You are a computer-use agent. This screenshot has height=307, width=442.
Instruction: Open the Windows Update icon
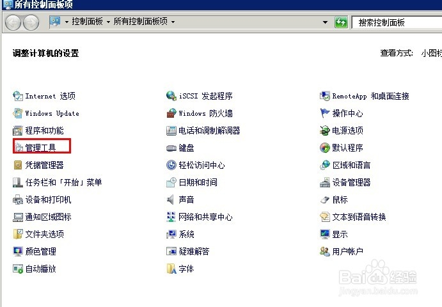(18, 113)
